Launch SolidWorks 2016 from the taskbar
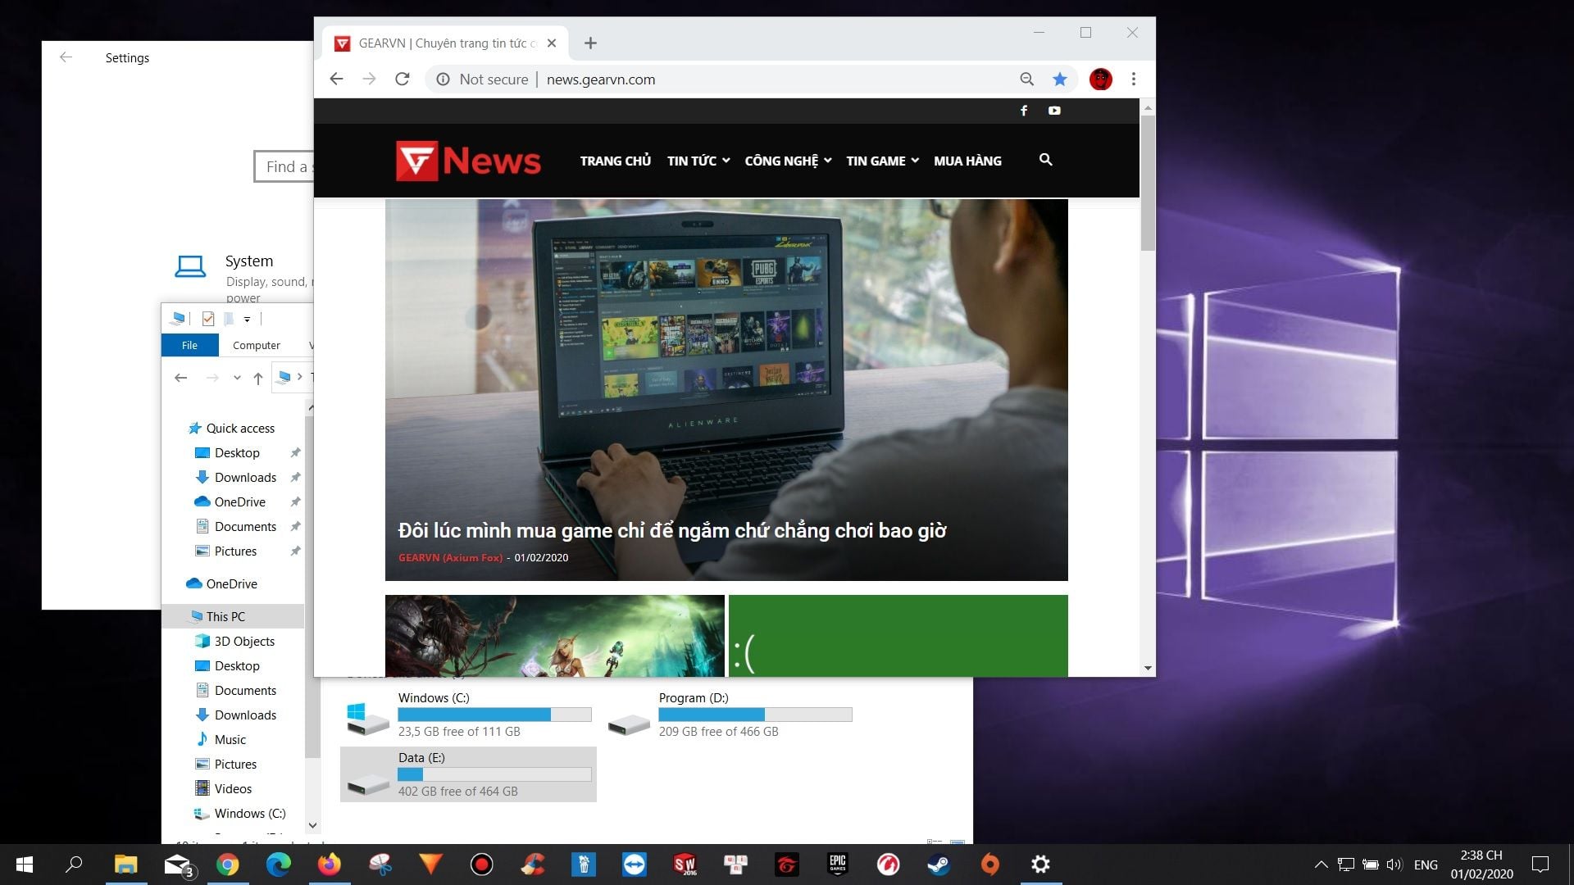The image size is (1574, 885). (x=684, y=865)
